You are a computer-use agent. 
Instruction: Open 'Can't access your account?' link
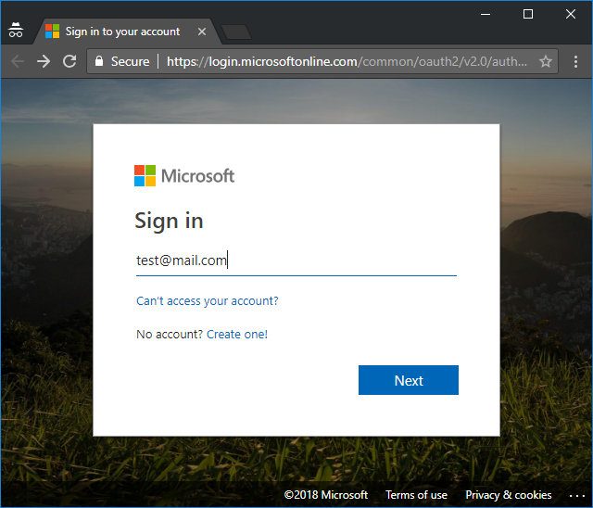click(207, 301)
